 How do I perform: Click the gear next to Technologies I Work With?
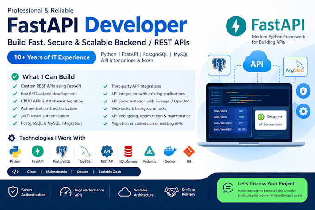pyautogui.click(x=12, y=138)
